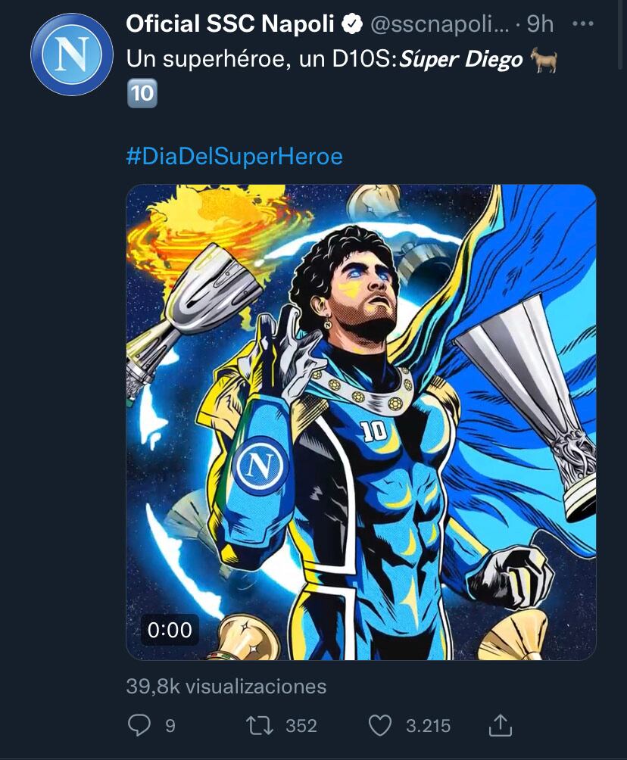Image resolution: width=627 pixels, height=760 pixels.
Task: Click the Oficial SSC Napoli display name
Action: (x=229, y=24)
